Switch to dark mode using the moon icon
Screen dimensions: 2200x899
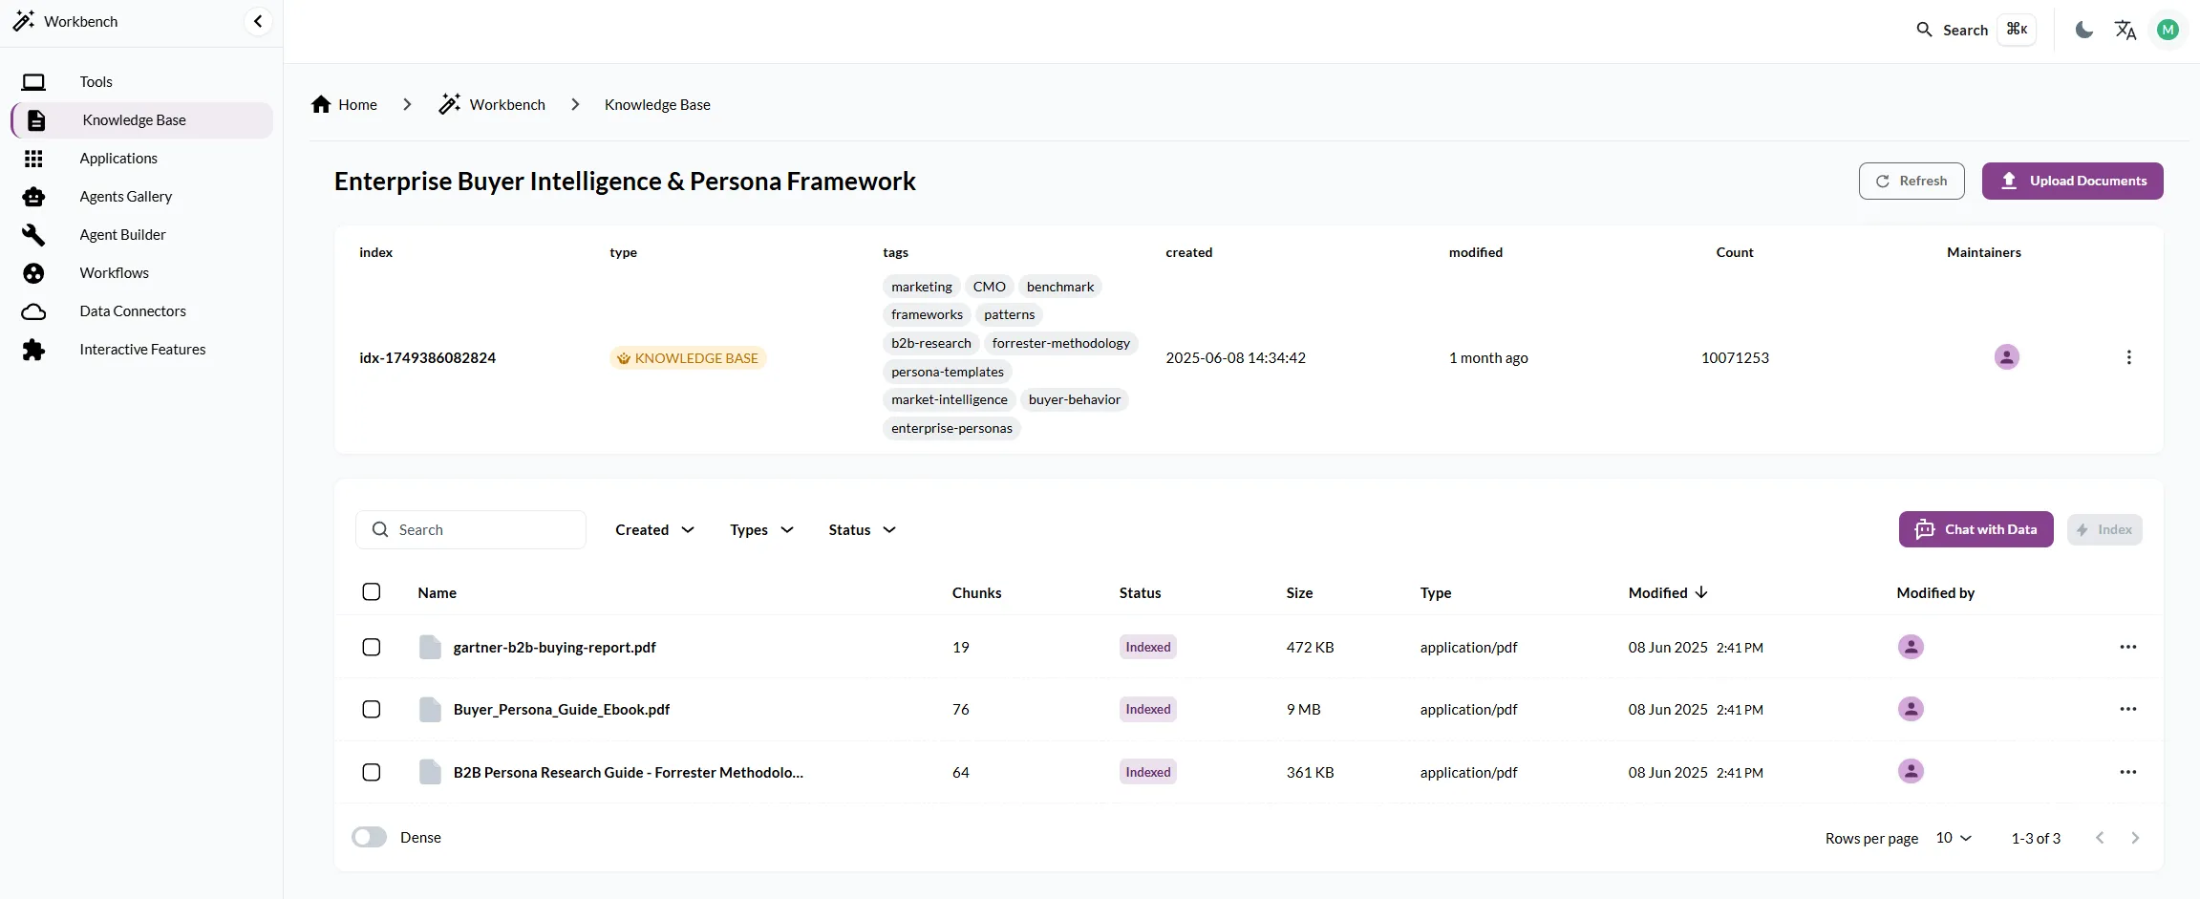click(2084, 30)
